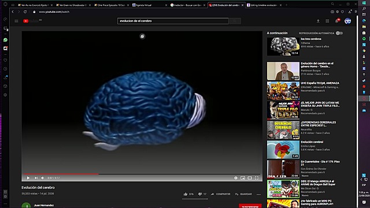Switch to 'Agenda Virtual' tab
The image size is (370, 208).
pos(149,5)
